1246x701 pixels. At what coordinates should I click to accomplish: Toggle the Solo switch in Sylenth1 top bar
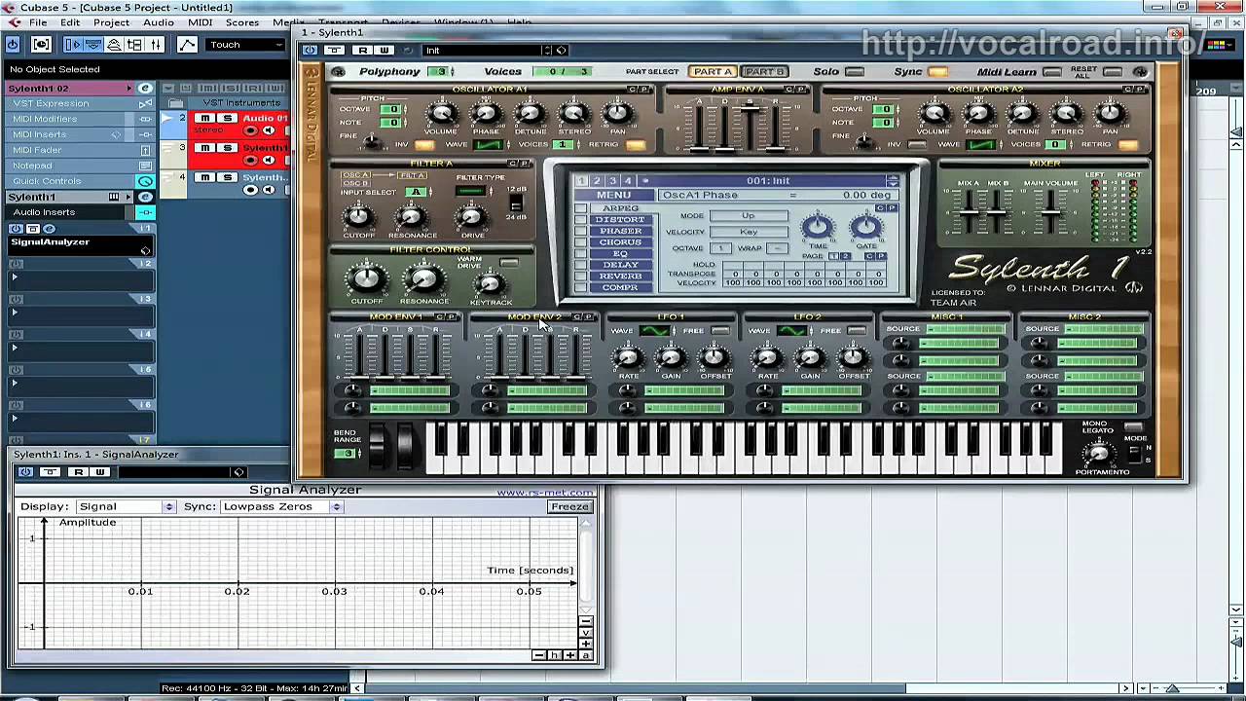(x=855, y=72)
